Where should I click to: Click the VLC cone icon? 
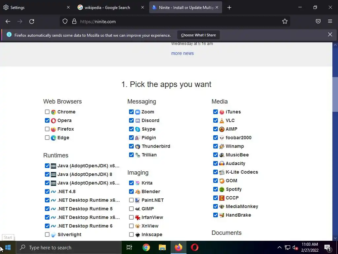pyautogui.click(x=222, y=120)
